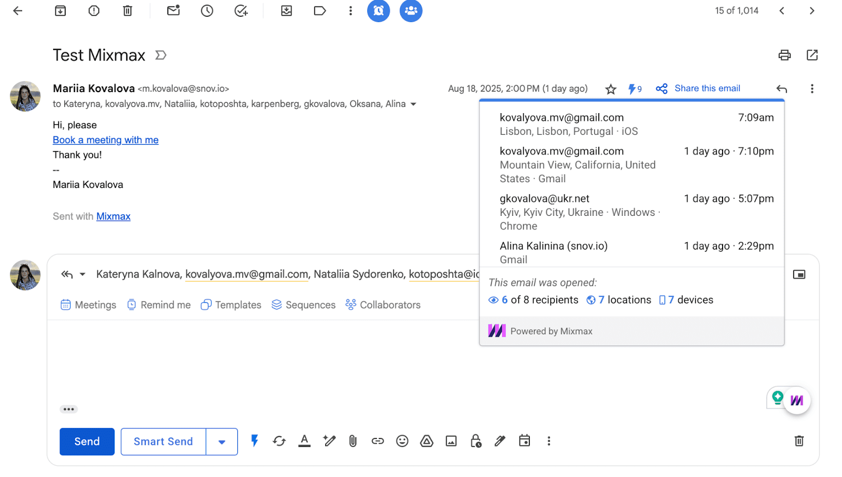This screenshot has height=477, width=842.
Task: Toggle text formatting options
Action: click(304, 441)
